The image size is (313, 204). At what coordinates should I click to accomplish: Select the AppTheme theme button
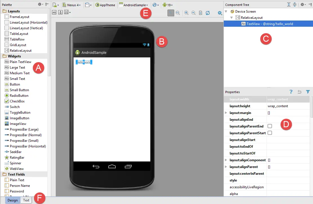[105, 5]
